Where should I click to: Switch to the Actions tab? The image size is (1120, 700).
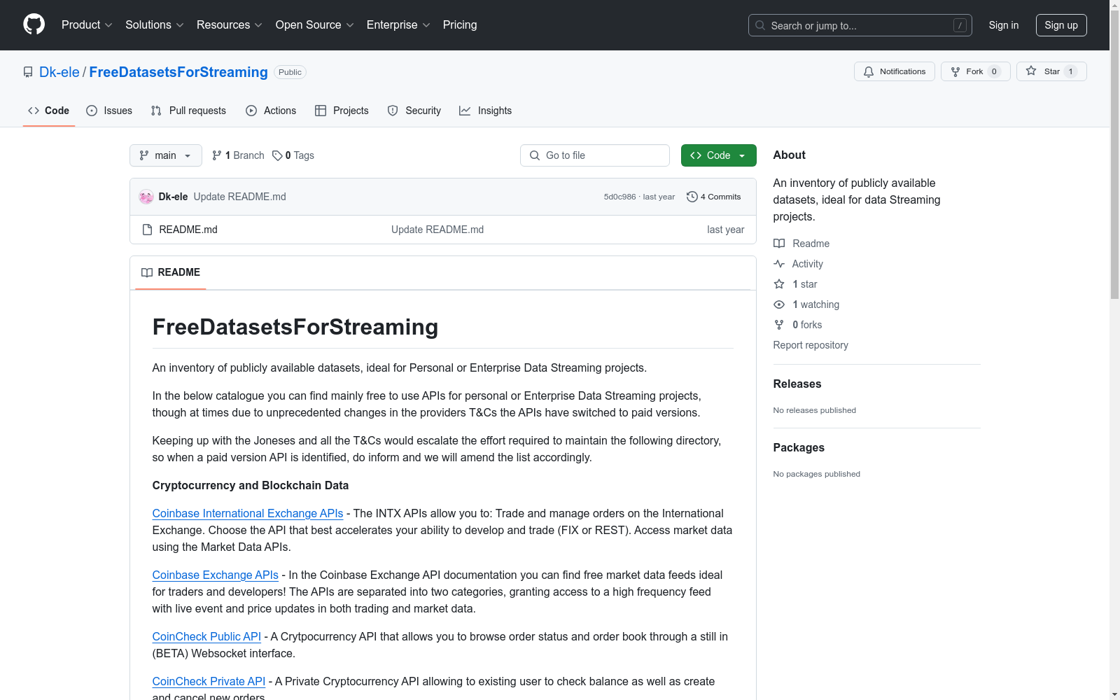click(271, 111)
